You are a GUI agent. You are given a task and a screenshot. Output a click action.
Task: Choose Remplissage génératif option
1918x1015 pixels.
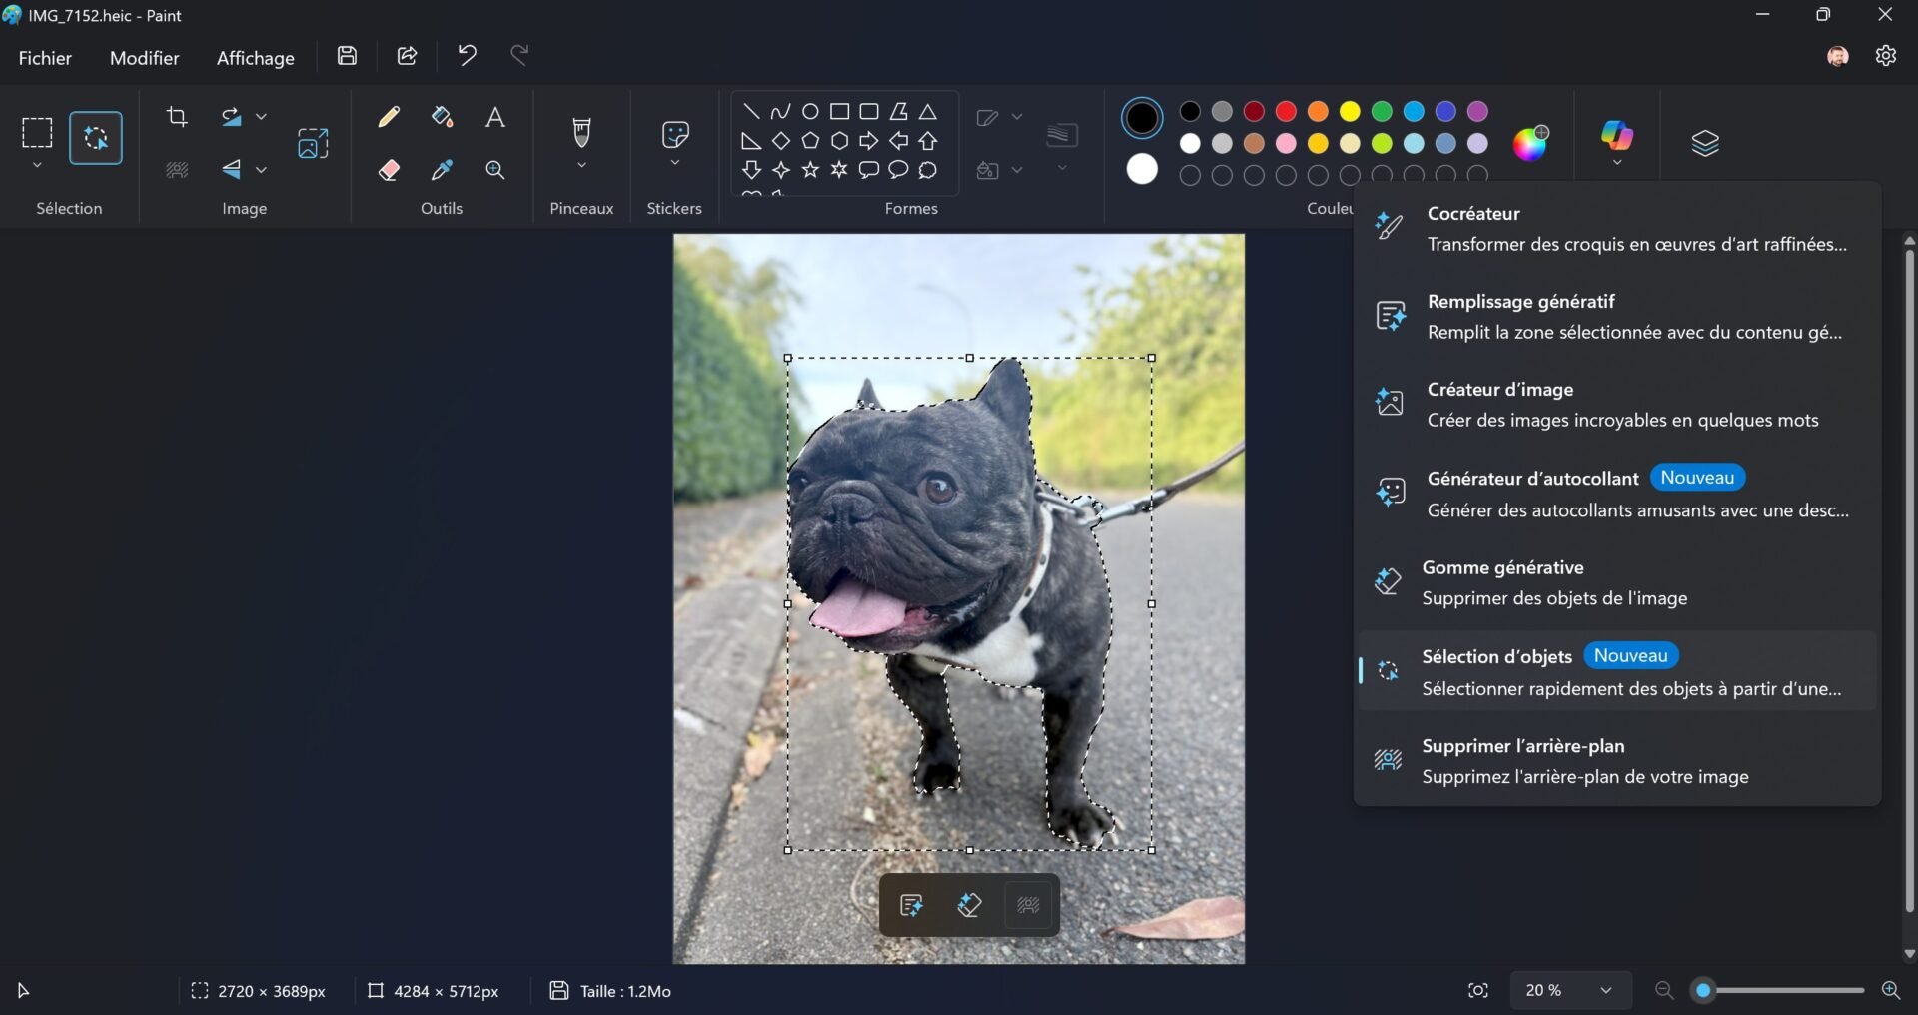coord(1616,316)
